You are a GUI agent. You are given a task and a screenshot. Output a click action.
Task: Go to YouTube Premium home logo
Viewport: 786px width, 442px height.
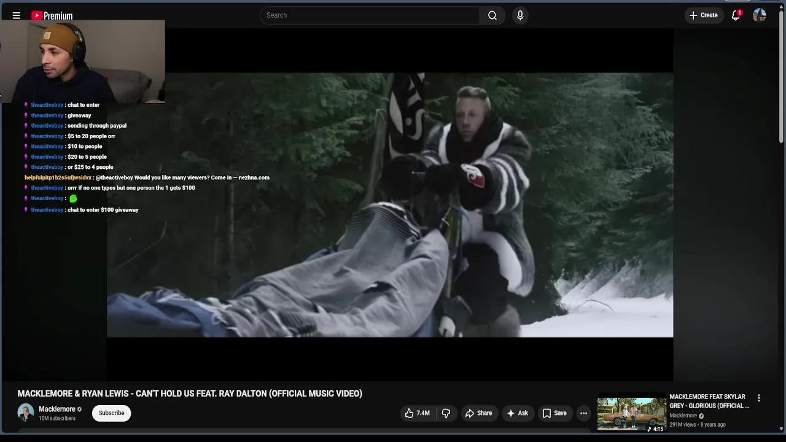tap(52, 15)
